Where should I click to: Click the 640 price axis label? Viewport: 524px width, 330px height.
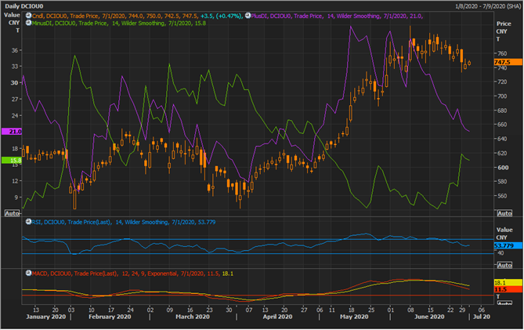click(502, 139)
